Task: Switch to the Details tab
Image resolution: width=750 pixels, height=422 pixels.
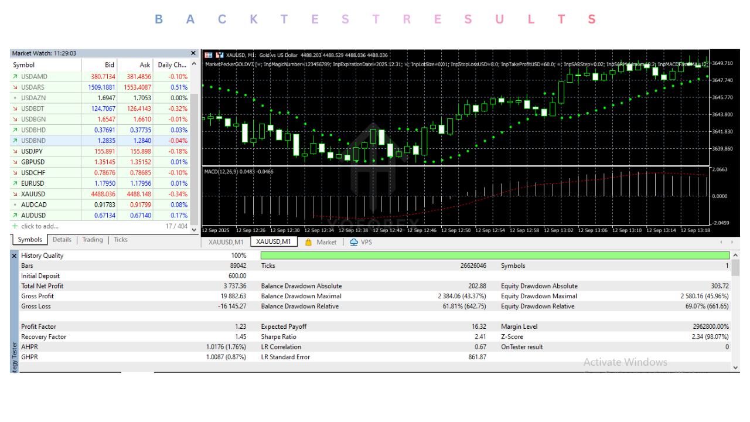Action: click(x=62, y=240)
